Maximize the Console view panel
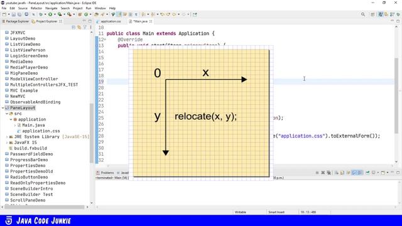The width and height of the screenshot is (402, 226). click(x=398, y=173)
